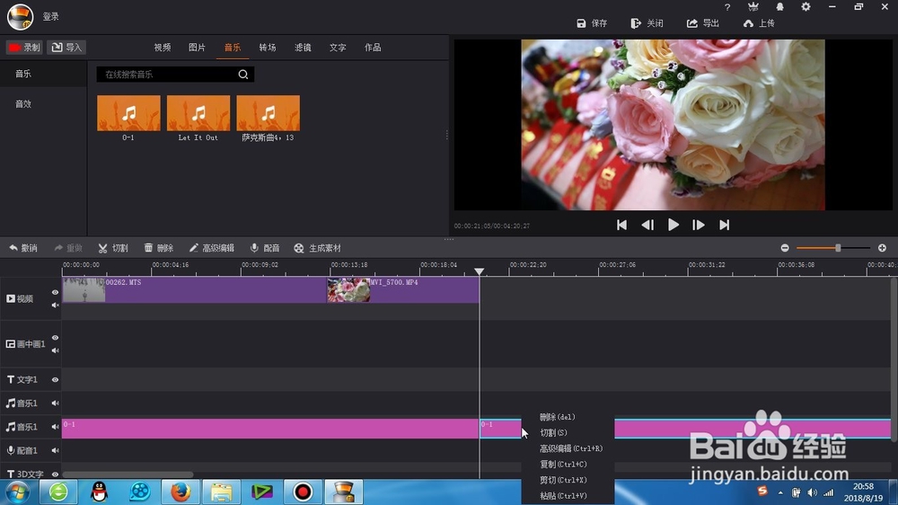
Task: Open Firefox from the taskbar
Action: point(180,492)
